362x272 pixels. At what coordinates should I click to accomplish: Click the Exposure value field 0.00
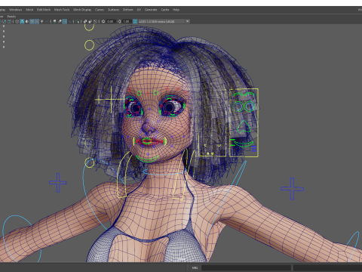click(111, 21)
